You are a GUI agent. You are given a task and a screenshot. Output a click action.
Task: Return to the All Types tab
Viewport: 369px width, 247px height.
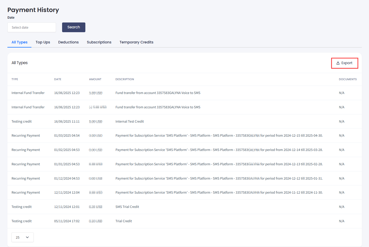coord(19,42)
